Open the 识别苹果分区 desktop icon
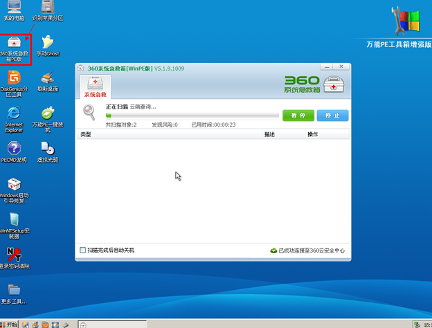This screenshot has width=432, height=328. [48, 10]
